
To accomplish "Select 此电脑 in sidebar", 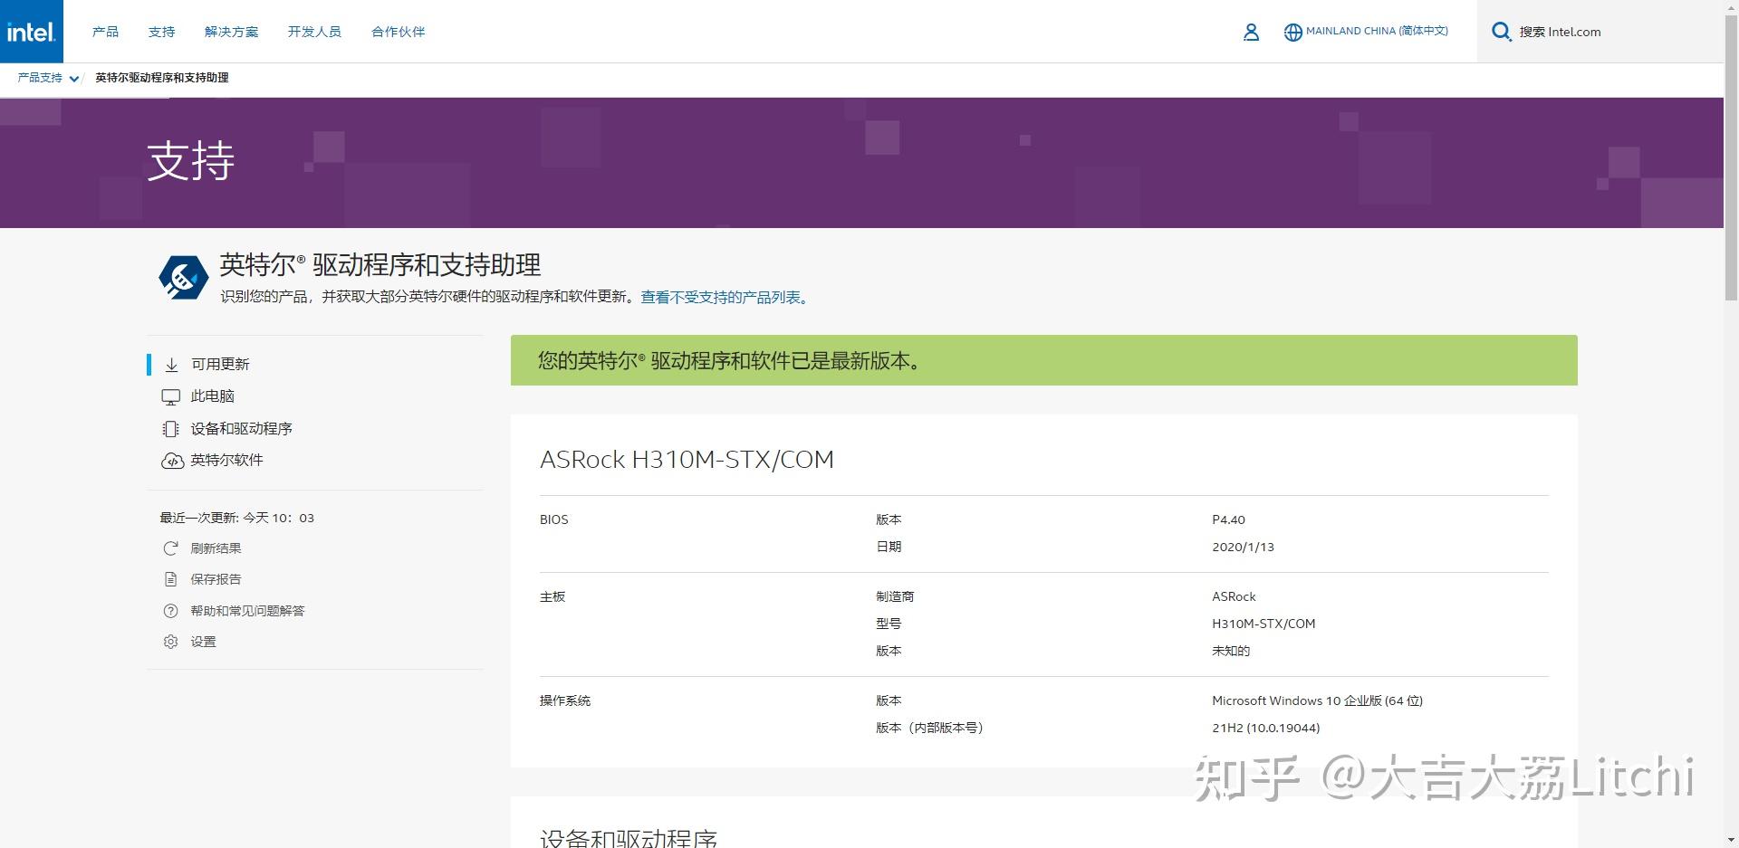I will (x=212, y=396).
